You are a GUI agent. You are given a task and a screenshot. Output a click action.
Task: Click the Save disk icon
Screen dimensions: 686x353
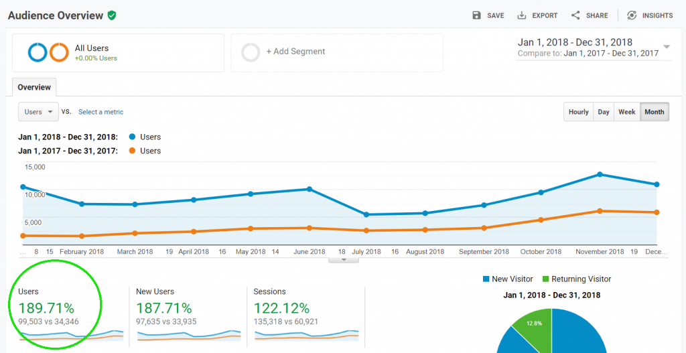pos(476,15)
